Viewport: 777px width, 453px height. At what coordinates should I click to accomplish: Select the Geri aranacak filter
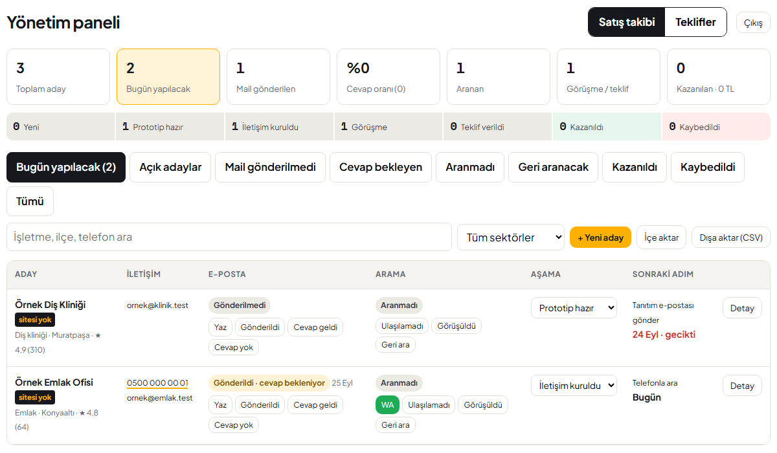553,168
